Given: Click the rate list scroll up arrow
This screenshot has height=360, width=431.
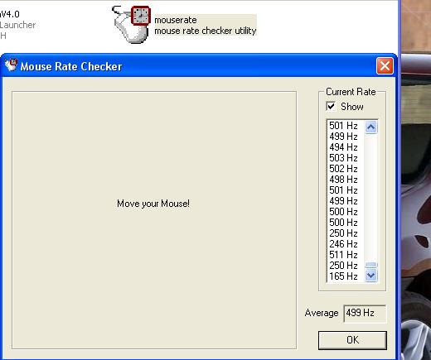Looking at the screenshot, I should 370,127.
